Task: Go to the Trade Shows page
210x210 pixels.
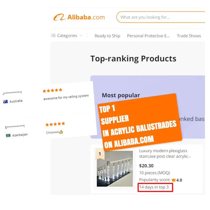Action: pyautogui.click(x=189, y=36)
